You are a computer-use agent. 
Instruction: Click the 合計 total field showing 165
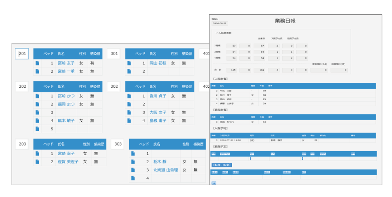232,70
